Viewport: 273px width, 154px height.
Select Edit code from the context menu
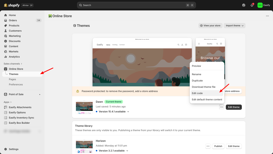pyautogui.click(x=197, y=93)
